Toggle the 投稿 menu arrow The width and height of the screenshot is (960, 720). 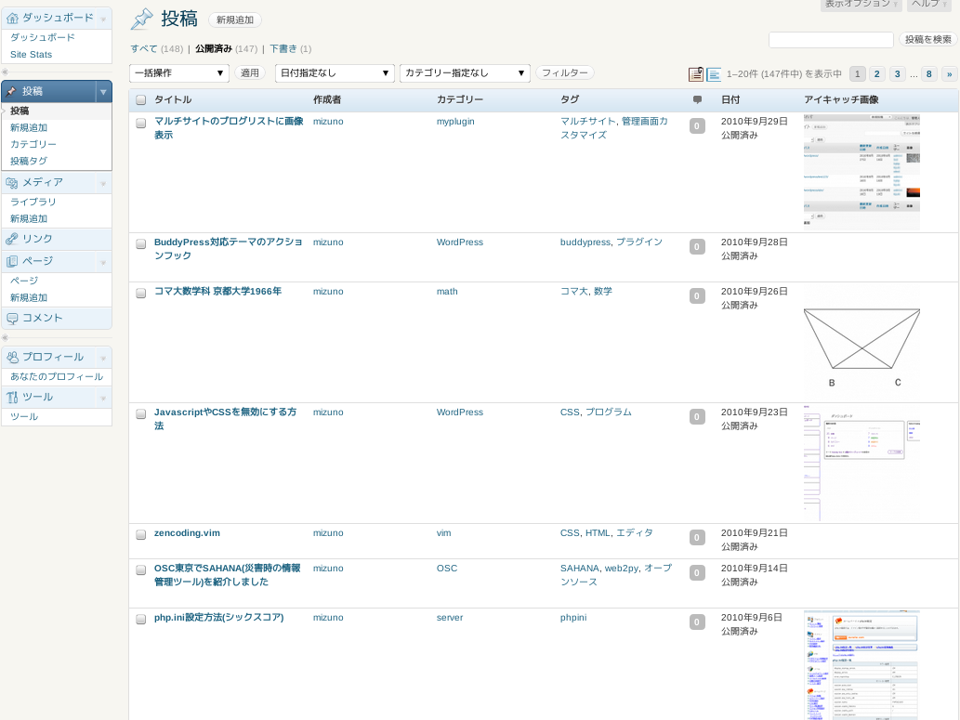(x=103, y=92)
